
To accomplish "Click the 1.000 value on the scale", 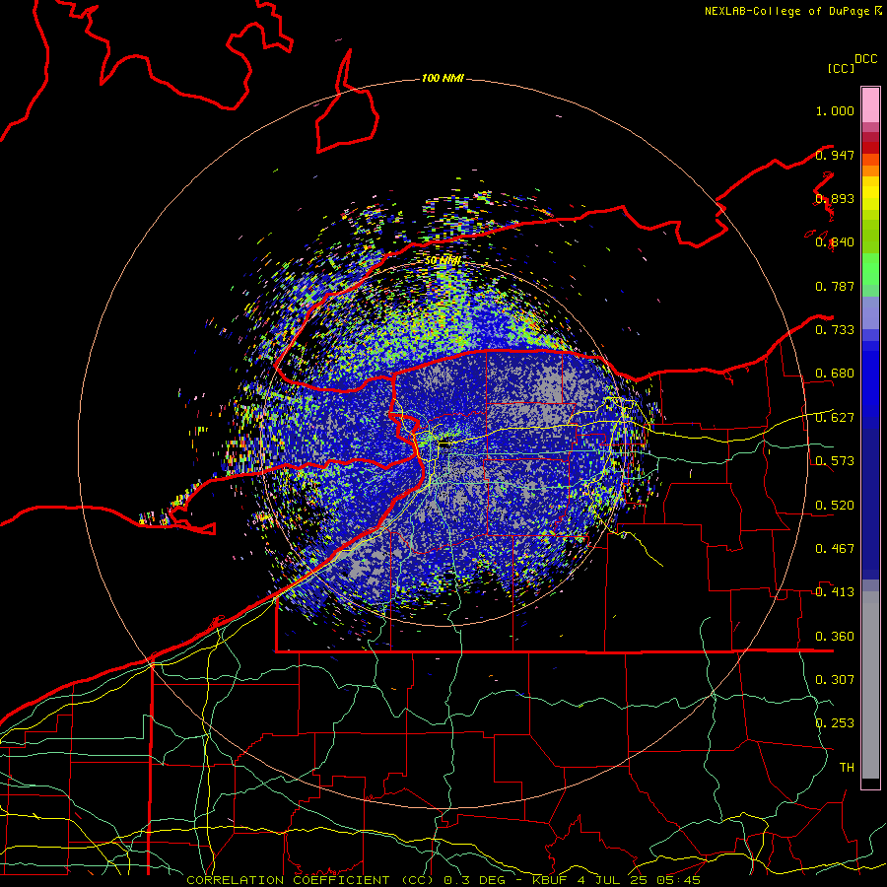I will [x=835, y=110].
